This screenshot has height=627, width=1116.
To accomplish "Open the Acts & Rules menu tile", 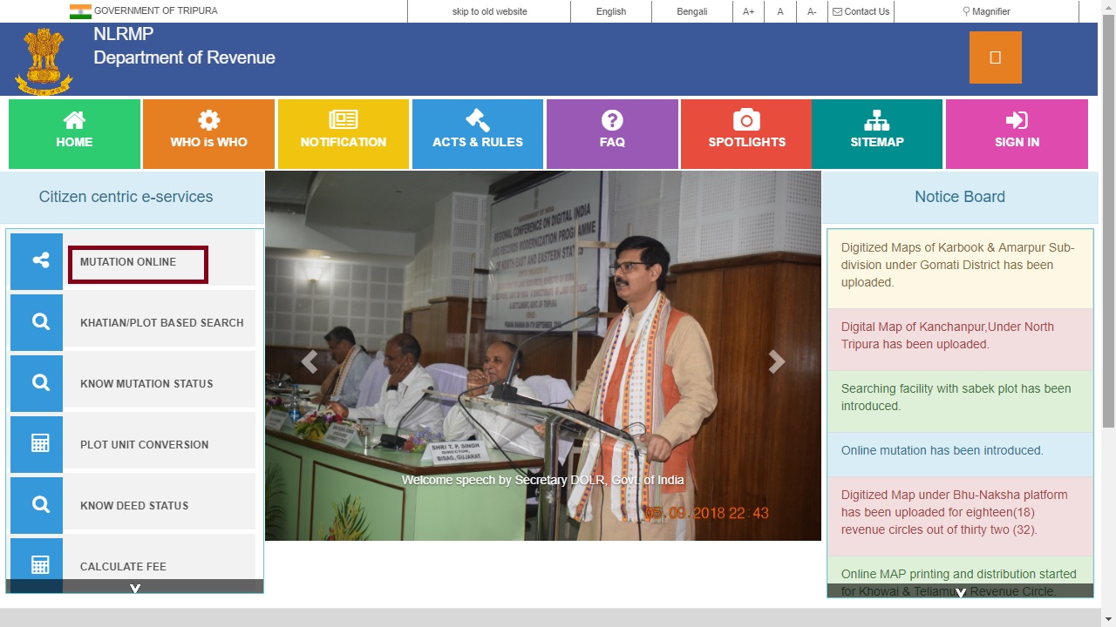I will [478, 133].
